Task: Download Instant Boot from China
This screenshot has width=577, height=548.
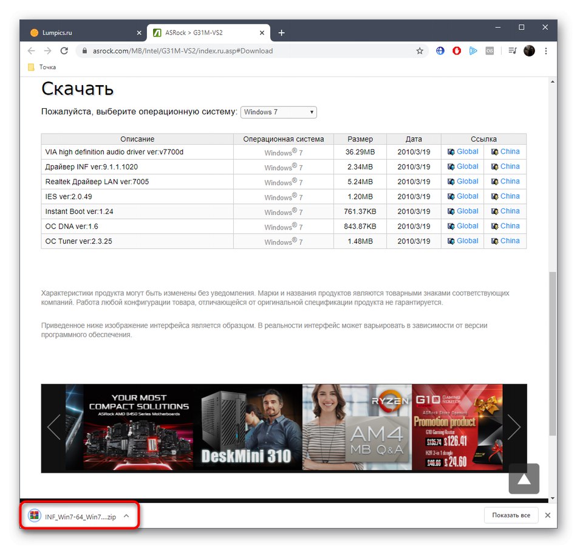Action: pyautogui.click(x=510, y=211)
